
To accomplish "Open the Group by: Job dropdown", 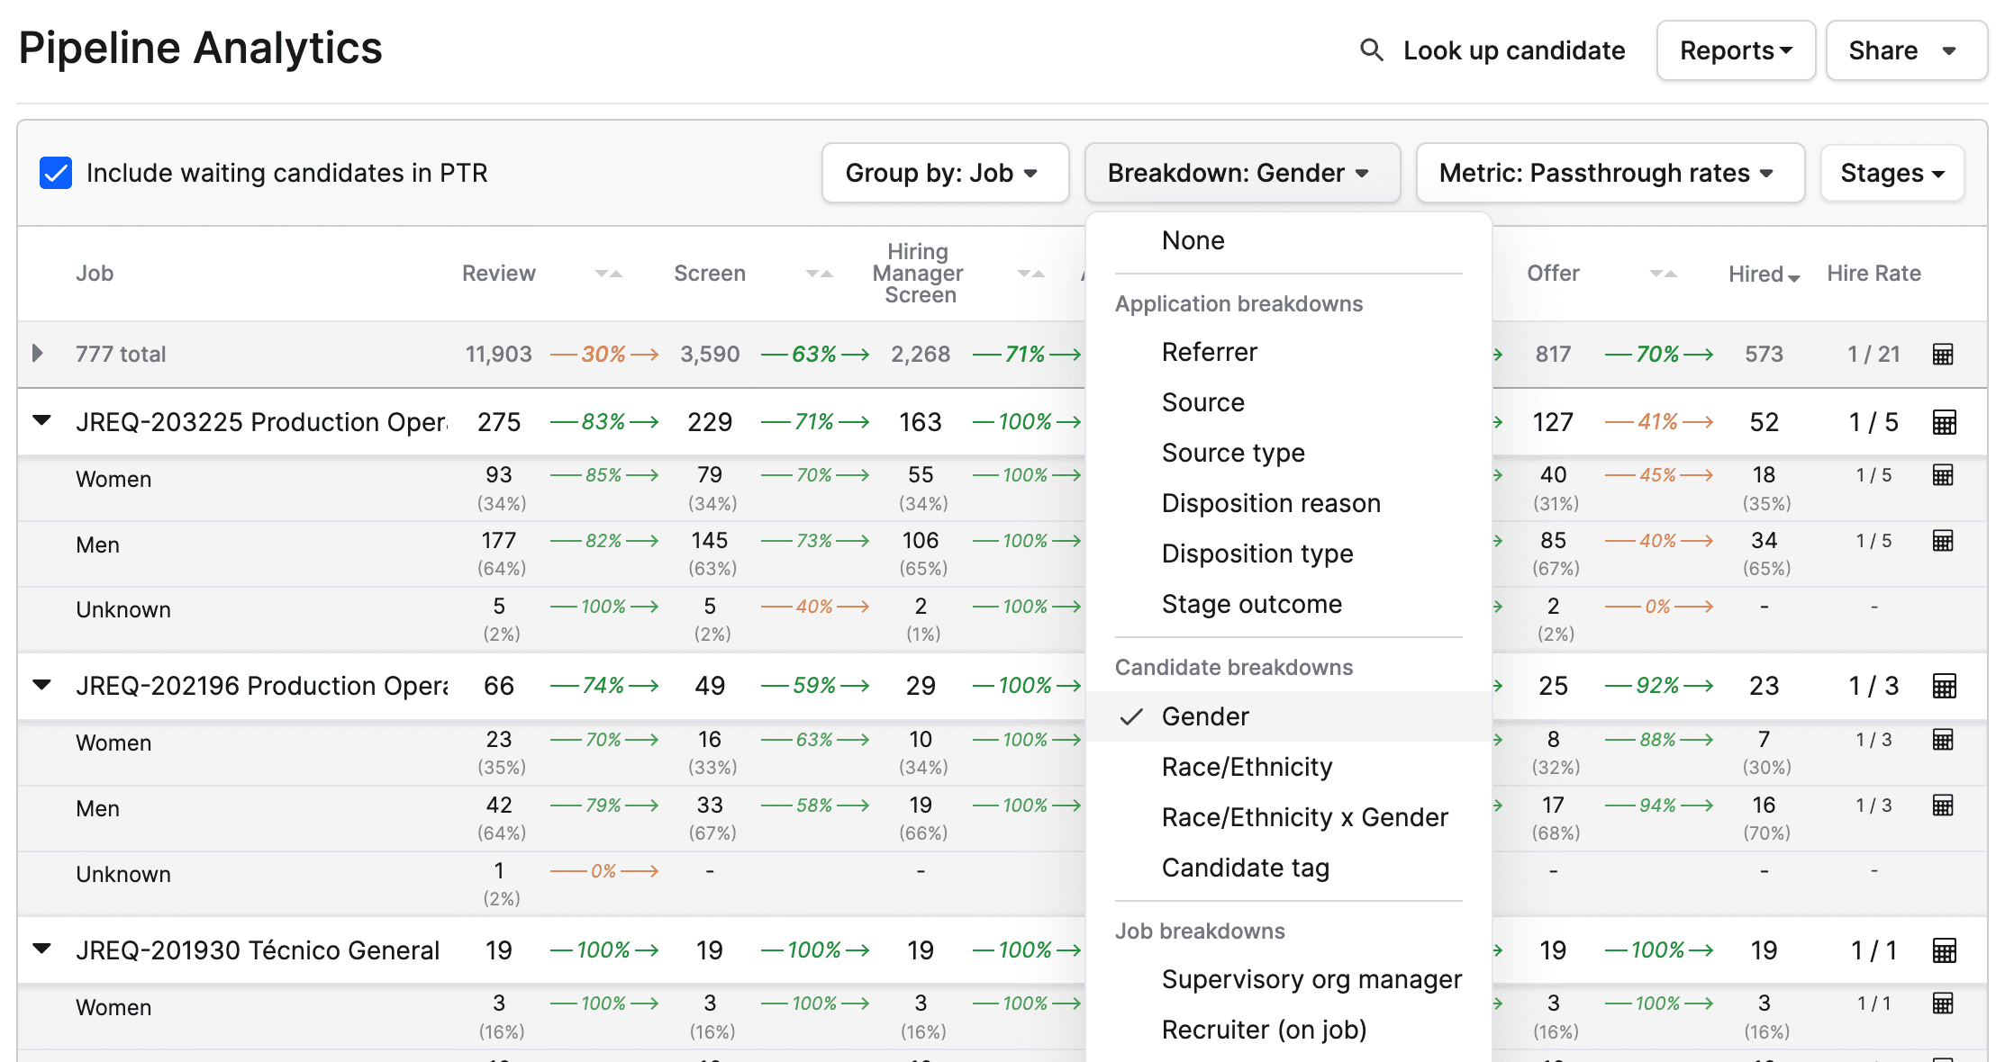I will [x=944, y=173].
